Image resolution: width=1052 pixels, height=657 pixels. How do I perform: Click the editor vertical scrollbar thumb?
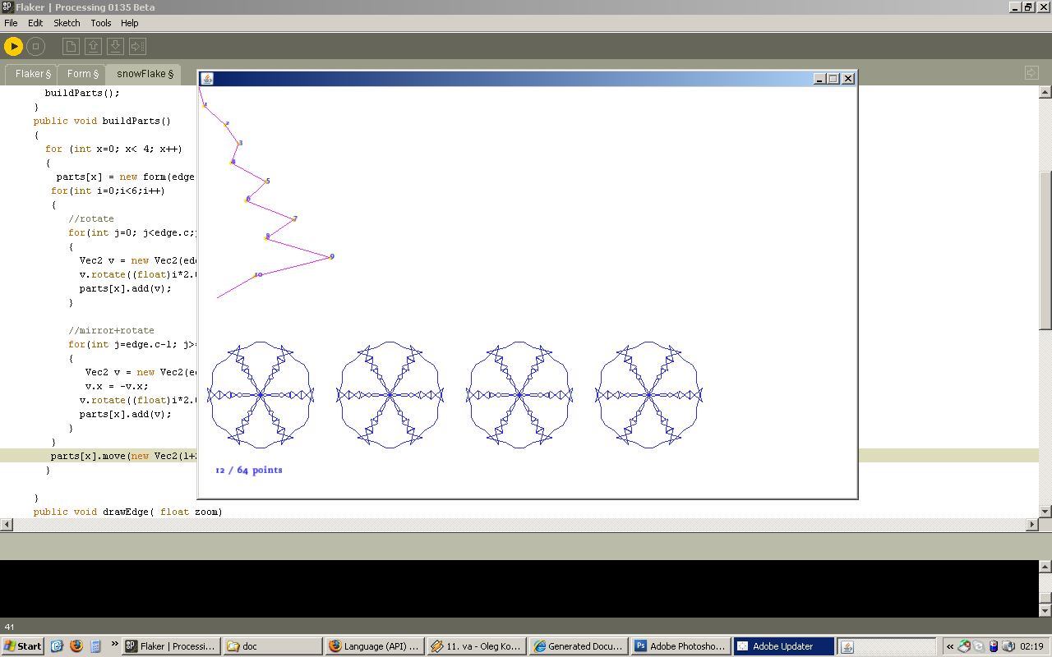point(1045,250)
